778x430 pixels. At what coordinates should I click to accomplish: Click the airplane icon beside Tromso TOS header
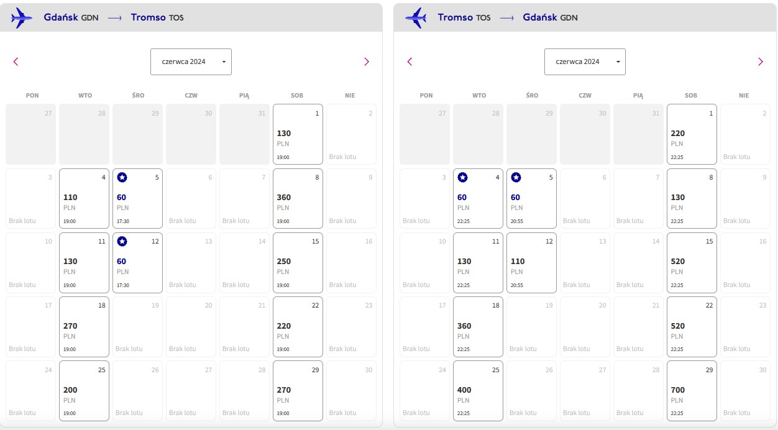[x=416, y=17]
